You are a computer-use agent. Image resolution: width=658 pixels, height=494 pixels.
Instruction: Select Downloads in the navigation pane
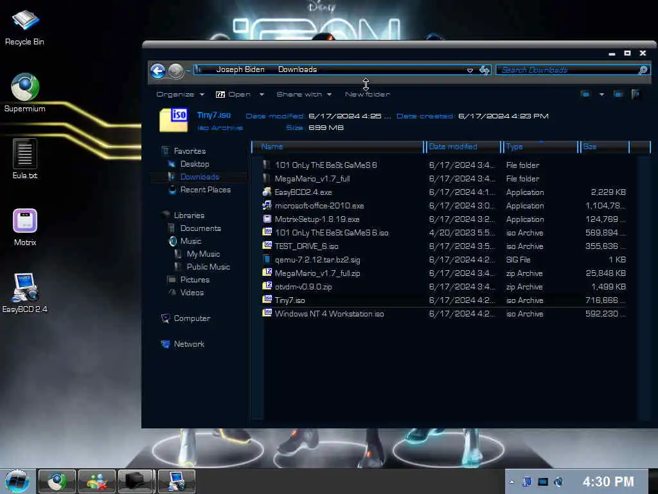[x=199, y=177]
